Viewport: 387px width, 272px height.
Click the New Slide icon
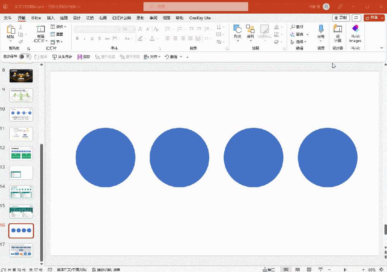click(x=40, y=29)
